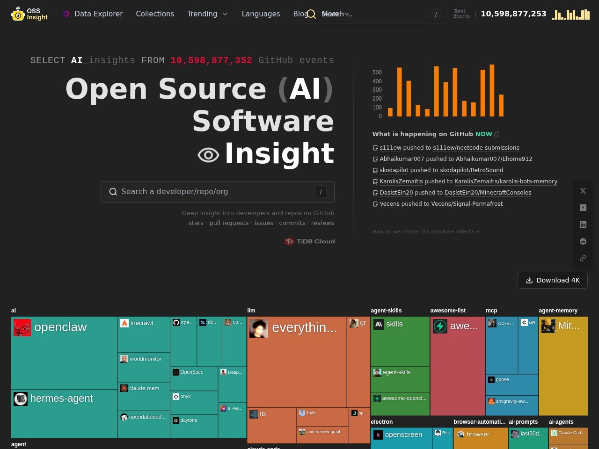Open the TiDB Cloud logo link

(x=310, y=241)
